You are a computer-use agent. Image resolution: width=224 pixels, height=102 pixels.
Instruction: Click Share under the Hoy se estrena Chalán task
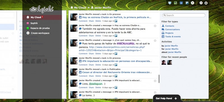pos(91,21)
